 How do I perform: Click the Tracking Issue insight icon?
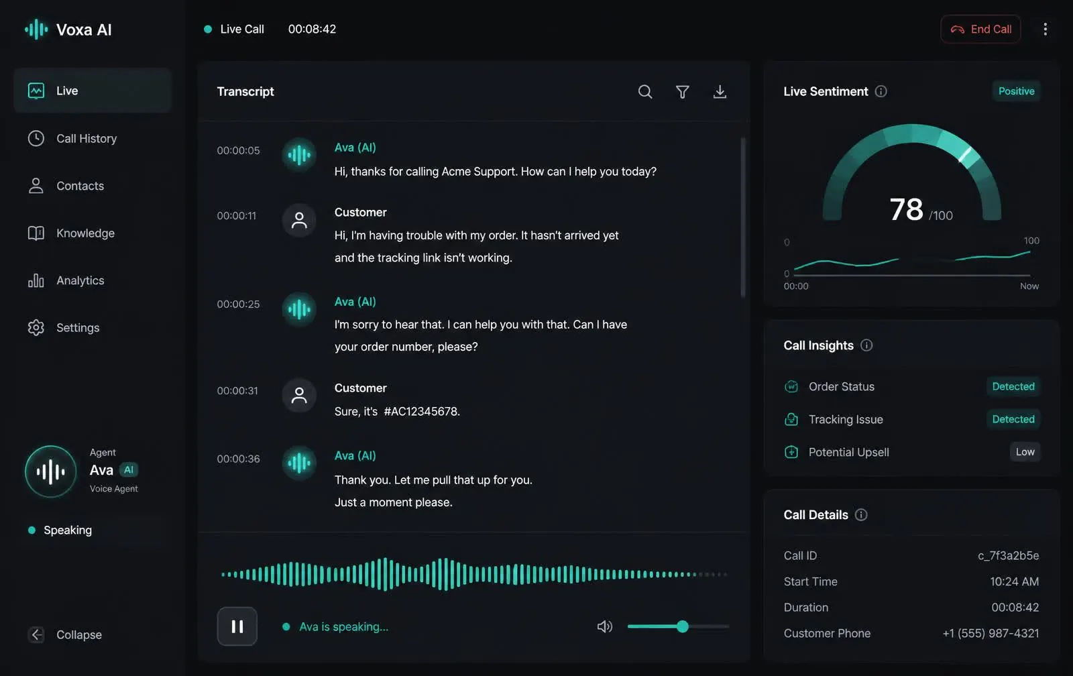point(791,419)
